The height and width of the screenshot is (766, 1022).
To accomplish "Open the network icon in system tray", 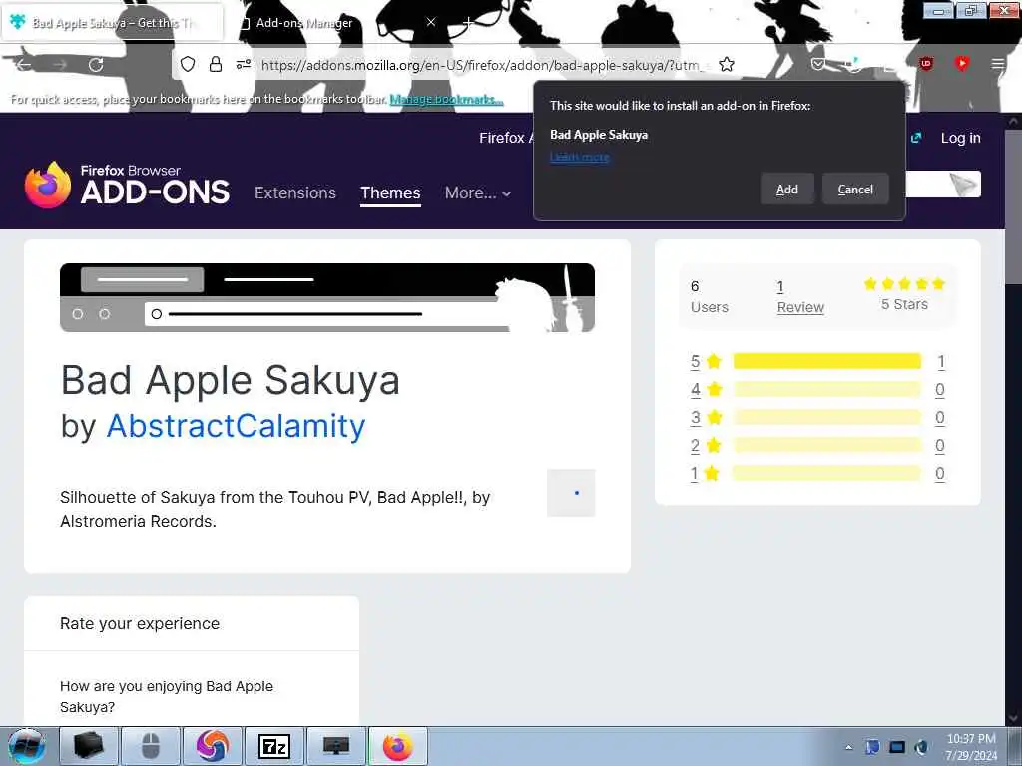I will click(x=897, y=747).
